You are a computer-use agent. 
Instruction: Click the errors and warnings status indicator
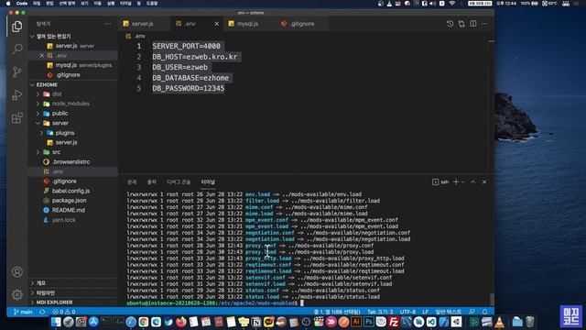pos(64,312)
